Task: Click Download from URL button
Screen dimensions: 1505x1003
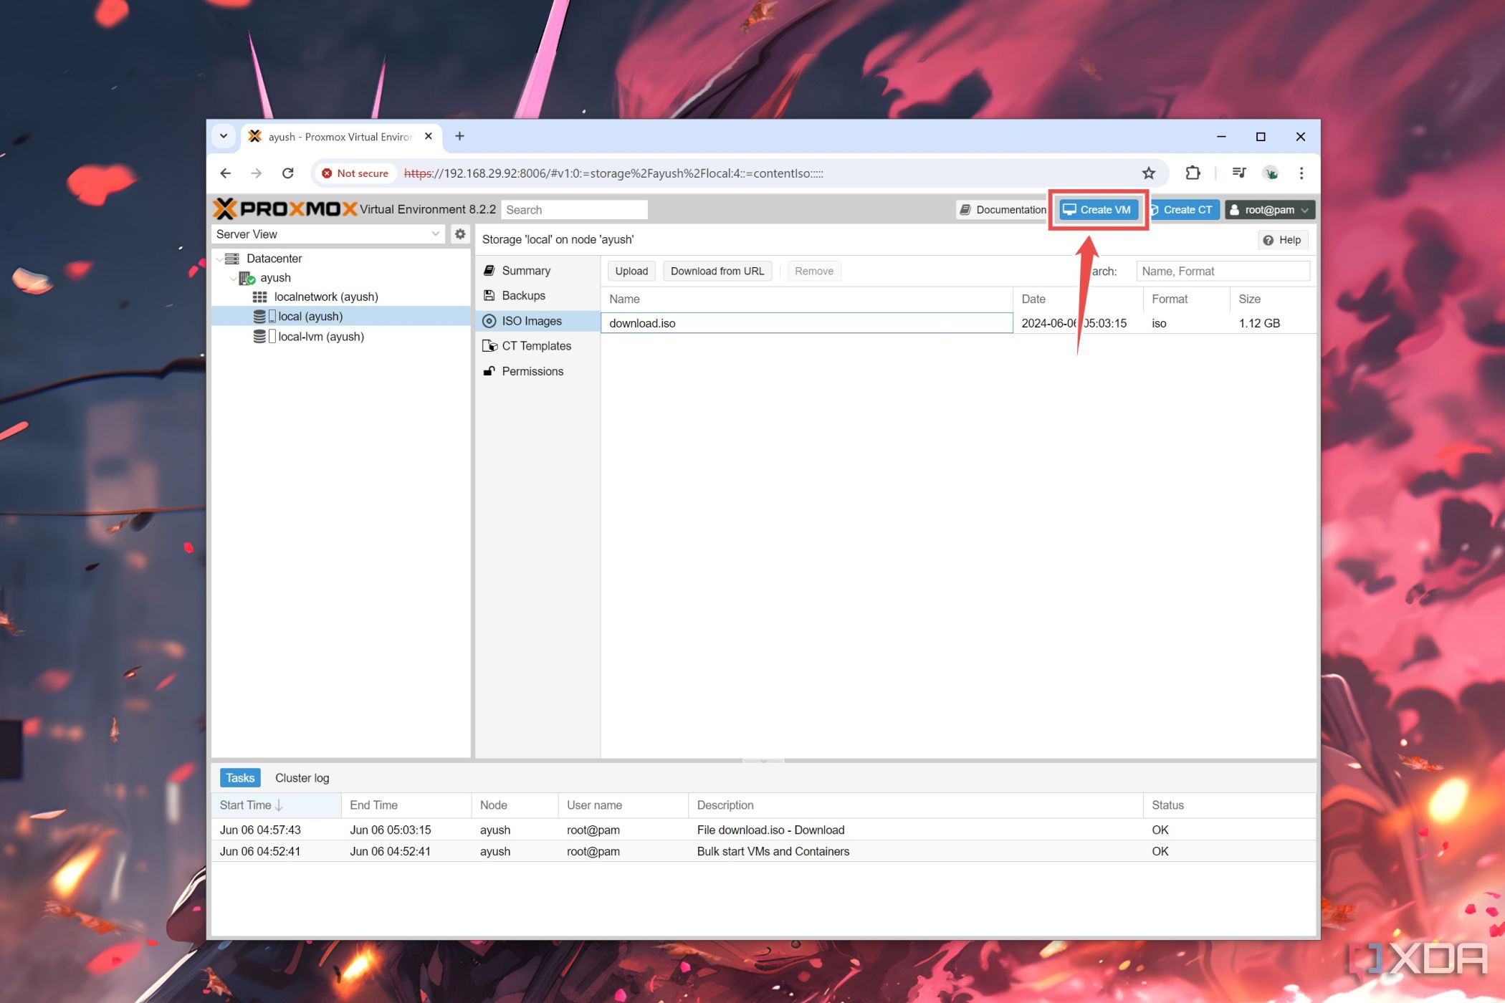Action: click(x=715, y=270)
